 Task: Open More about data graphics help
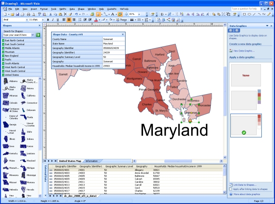(x=247, y=194)
